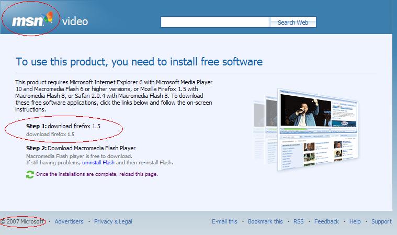Open the Advertisers footer link

(69, 221)
